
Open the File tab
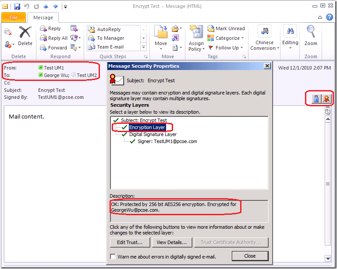[14, 17]
